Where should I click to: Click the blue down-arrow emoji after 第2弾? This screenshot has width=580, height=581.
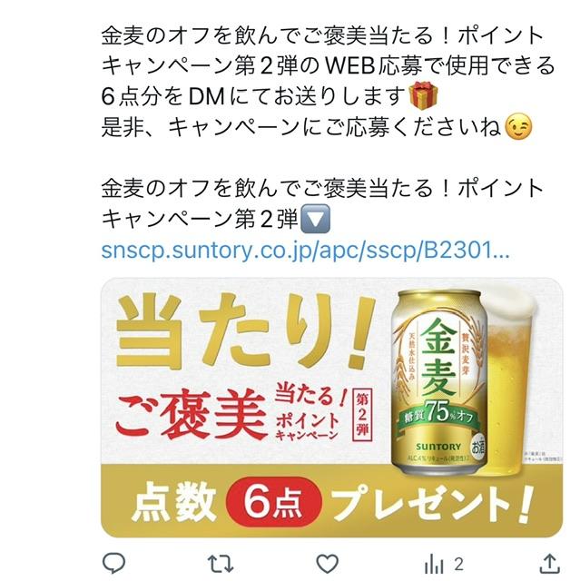click(x=315, y=219)
